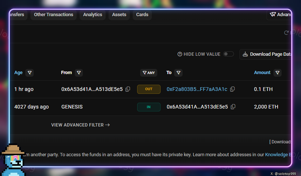Sort by the Age column header

pyautogui.click(x=18, y=73)
